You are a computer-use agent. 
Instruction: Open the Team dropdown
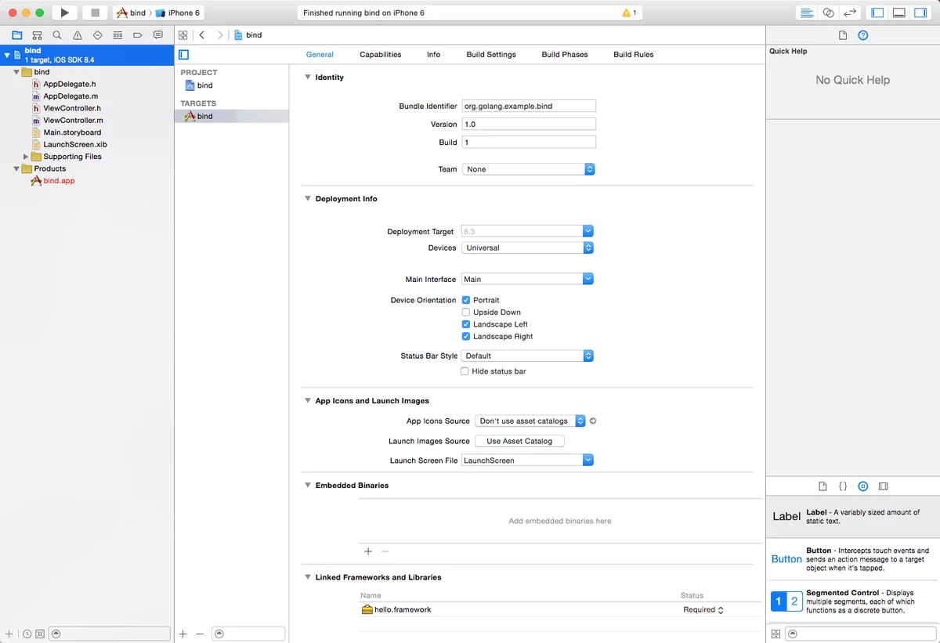click(528, 169)
